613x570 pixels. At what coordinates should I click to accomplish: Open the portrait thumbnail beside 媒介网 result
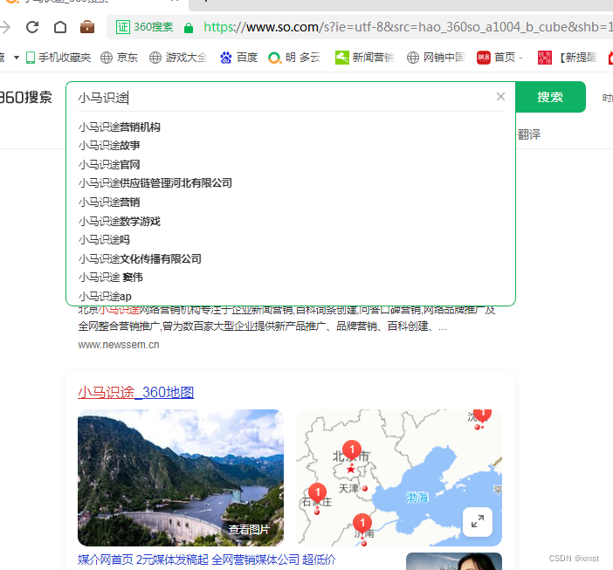click(454, 561)
